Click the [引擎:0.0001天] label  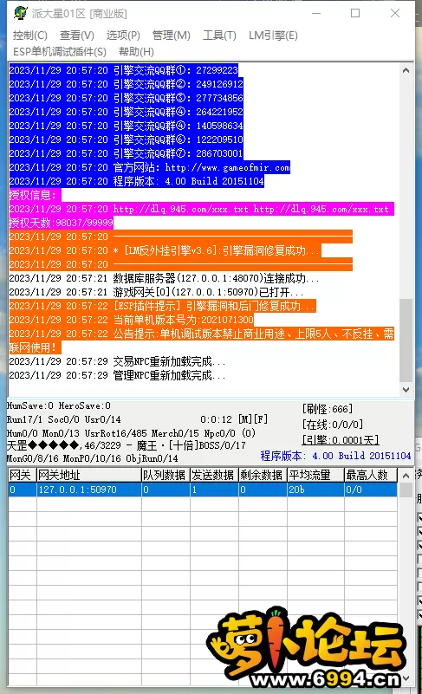point(341,440)
